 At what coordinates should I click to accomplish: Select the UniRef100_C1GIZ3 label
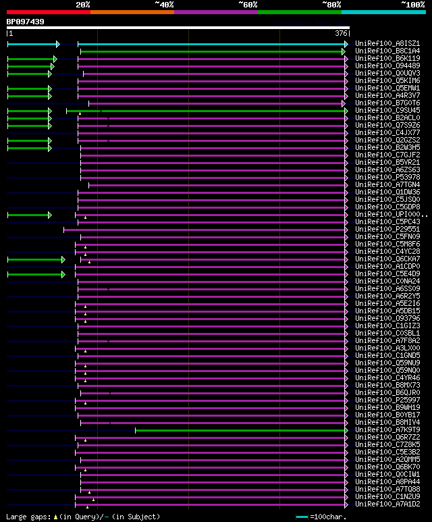point(387,326)
